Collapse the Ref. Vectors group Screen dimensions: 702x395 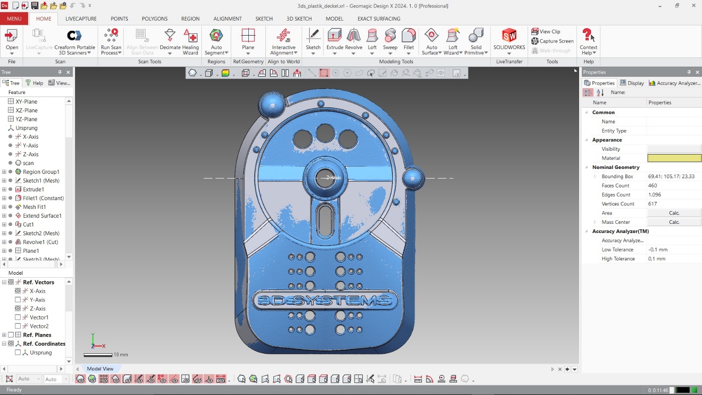[x=4, y=282]
